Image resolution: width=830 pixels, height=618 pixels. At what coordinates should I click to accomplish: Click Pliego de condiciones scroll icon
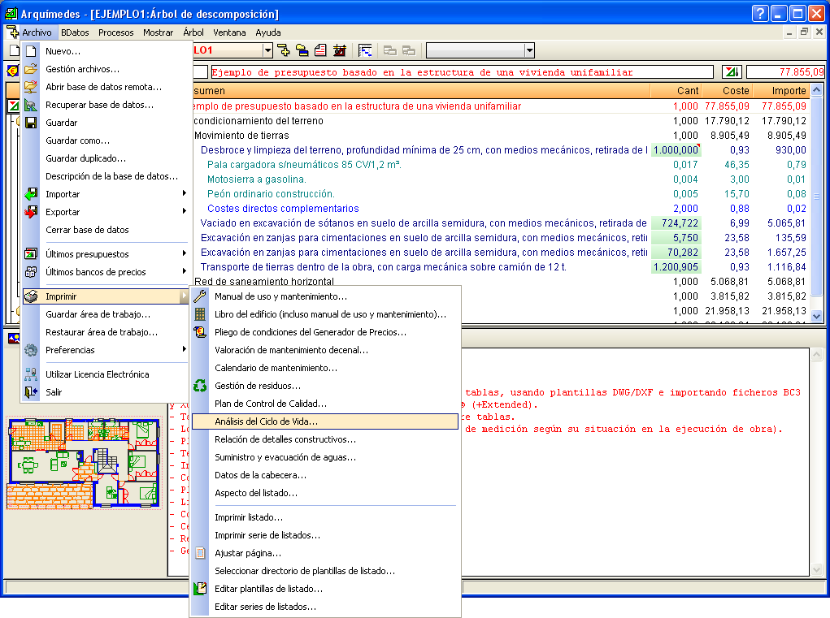pos(200,332)
